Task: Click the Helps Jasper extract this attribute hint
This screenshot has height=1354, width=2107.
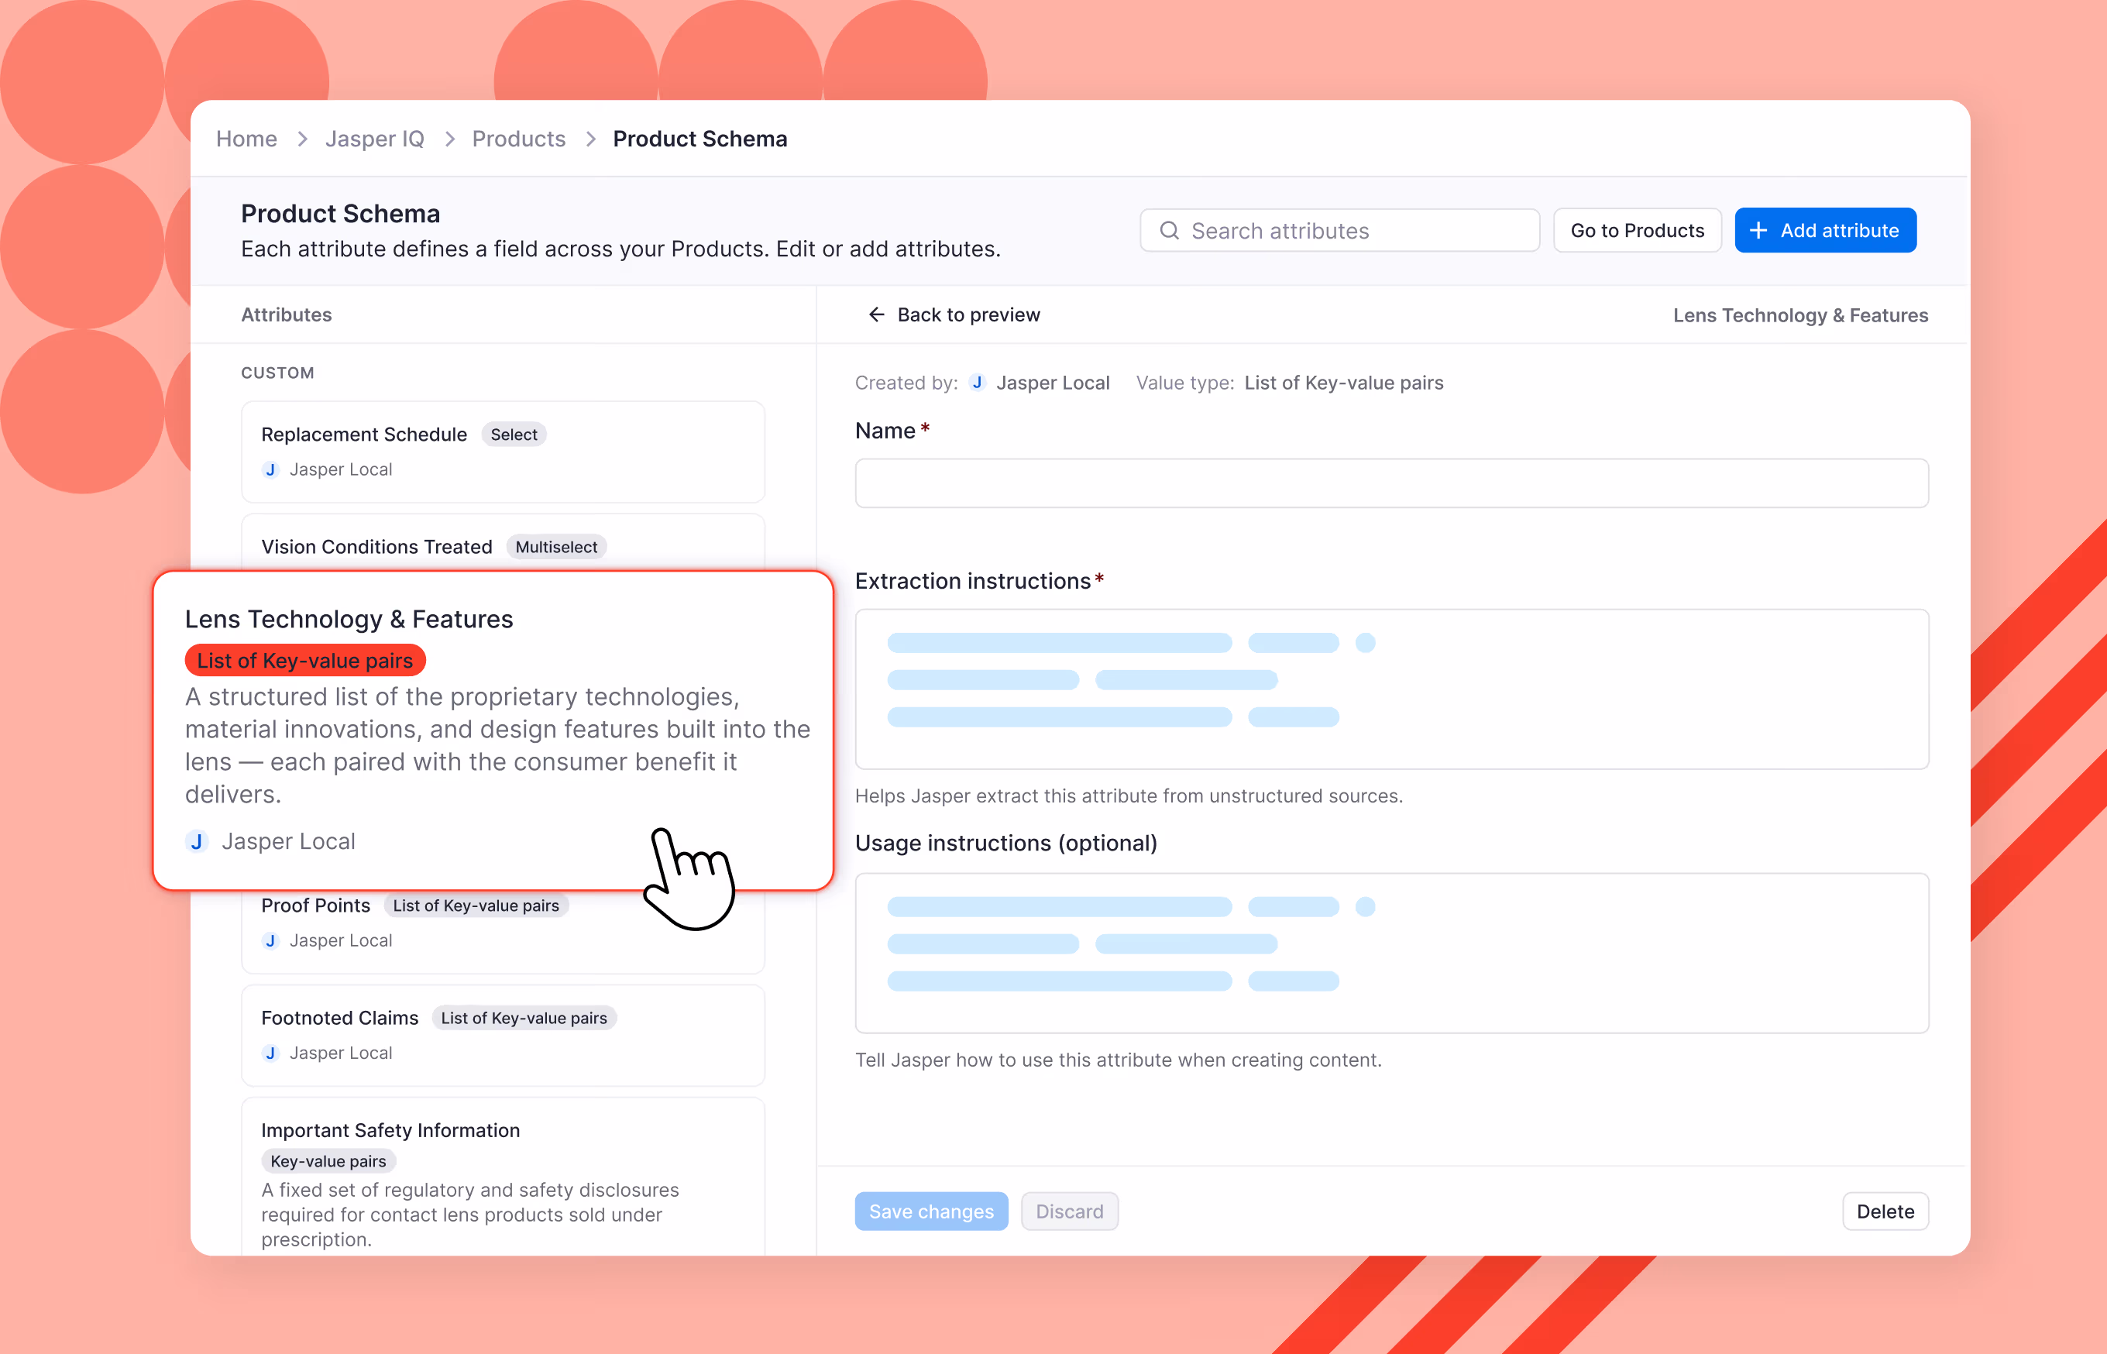Action: click(x=1129, y=796)
